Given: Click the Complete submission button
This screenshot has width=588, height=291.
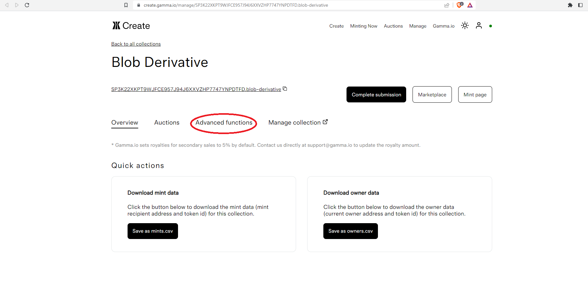Looking at the screenshot, I should tap(376, 94).
